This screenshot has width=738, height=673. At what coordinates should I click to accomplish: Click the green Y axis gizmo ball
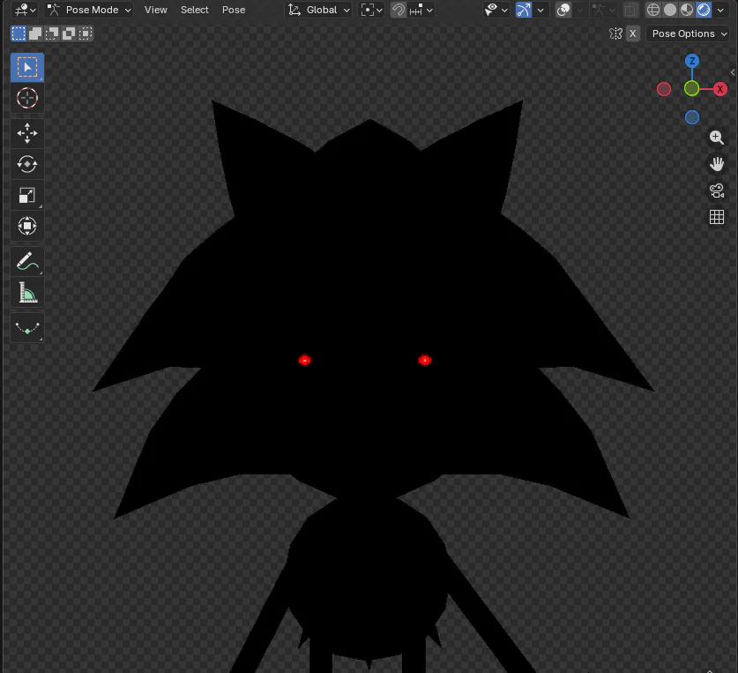[x=692, y=88]
